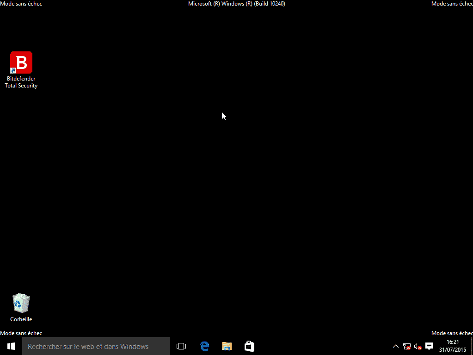Open the disconnected network status icon

407,346
